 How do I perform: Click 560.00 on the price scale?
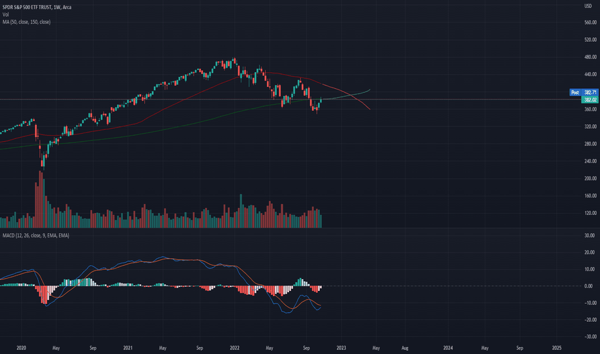(x=590, y=23)
